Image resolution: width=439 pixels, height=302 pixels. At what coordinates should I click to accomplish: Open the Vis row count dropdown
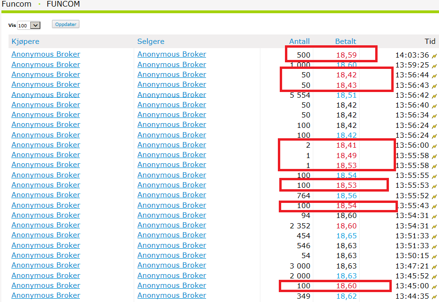(29, 25)
